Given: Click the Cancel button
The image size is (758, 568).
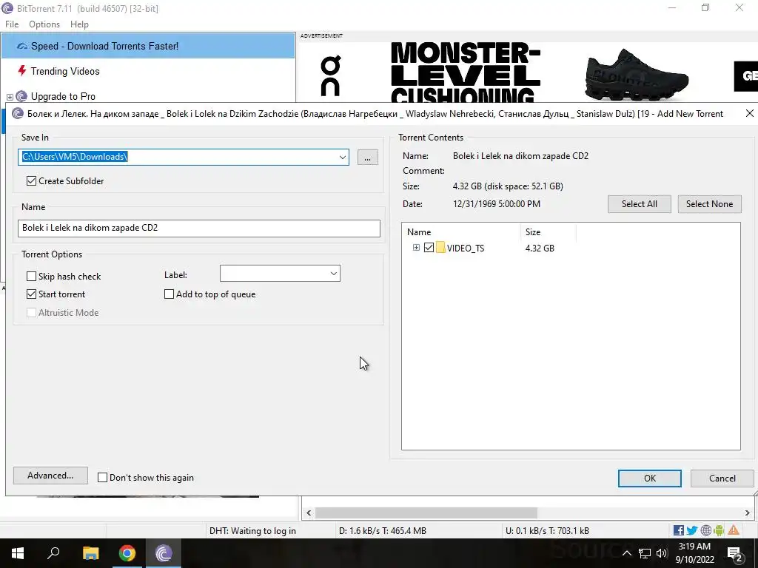Looking at the screenshot, I should tap(722, 479).
